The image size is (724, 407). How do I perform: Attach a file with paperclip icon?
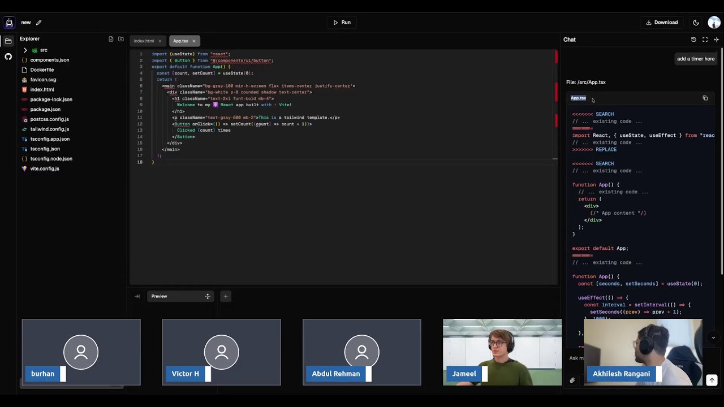coord(572,380)
